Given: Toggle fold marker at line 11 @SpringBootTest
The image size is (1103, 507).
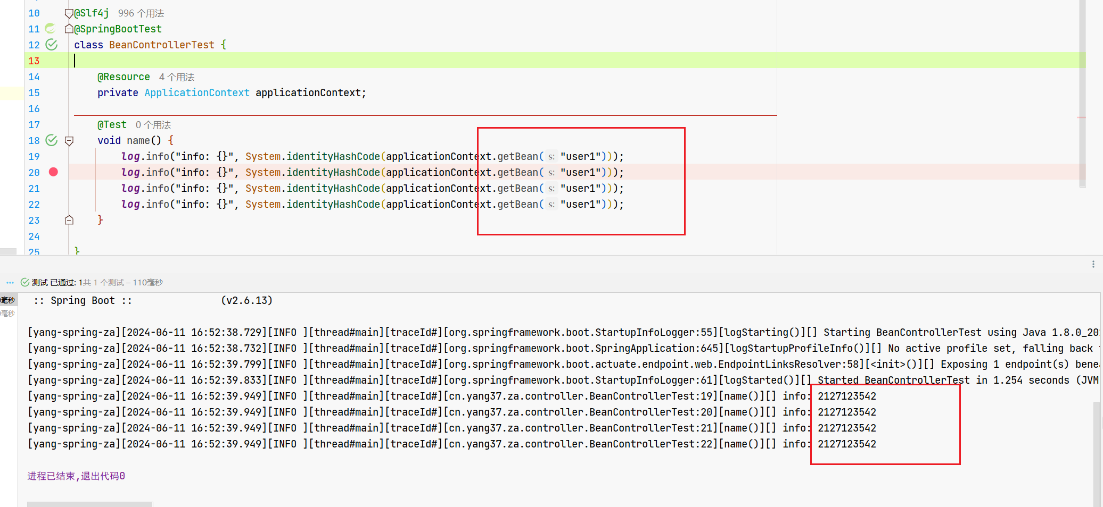Looking at the screenshot, I should point(69,29).
